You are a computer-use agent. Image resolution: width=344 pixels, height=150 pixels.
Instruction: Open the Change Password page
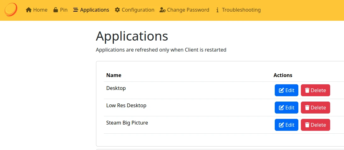point(184,10)
